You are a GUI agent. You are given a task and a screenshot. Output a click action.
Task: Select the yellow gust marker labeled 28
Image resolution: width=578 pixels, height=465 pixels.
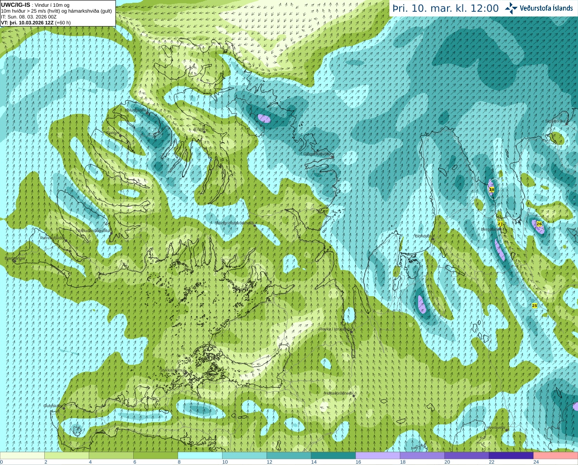pos(492,190)
